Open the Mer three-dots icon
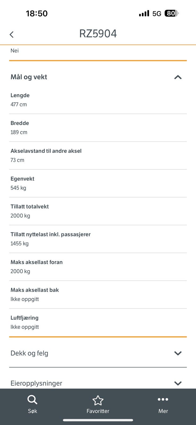Viewport: 196px width, 425px height. click(163, 399)
